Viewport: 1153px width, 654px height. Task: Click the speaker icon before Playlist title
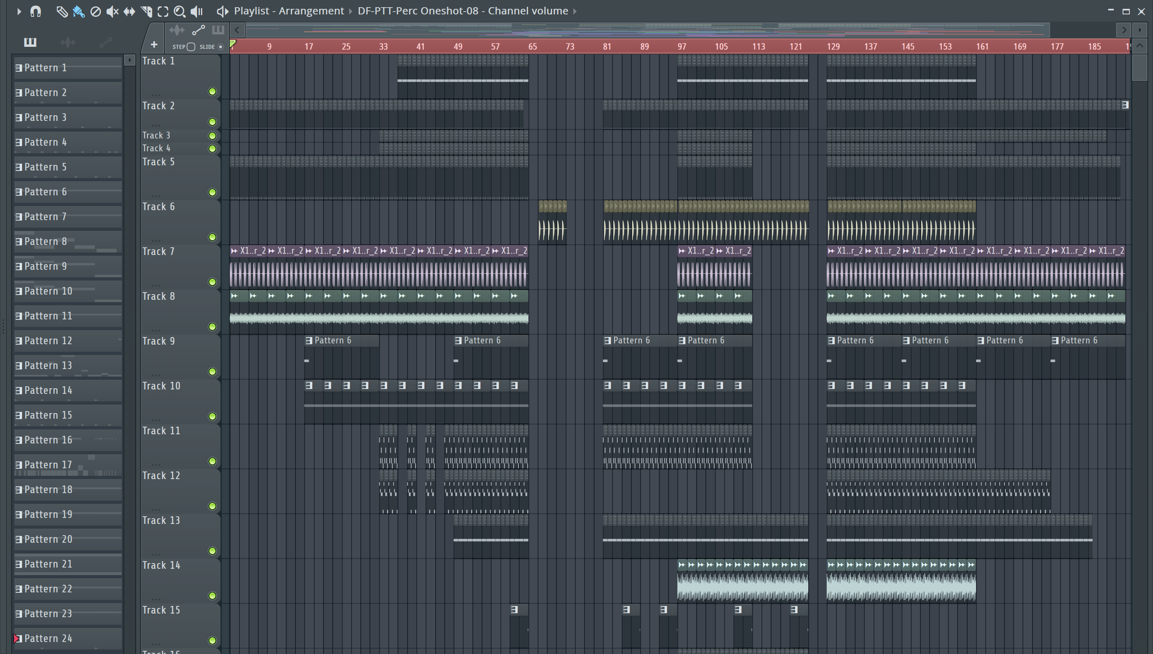222,11
